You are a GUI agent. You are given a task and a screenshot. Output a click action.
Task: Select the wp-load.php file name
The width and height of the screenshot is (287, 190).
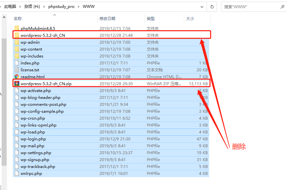[33, 132]
